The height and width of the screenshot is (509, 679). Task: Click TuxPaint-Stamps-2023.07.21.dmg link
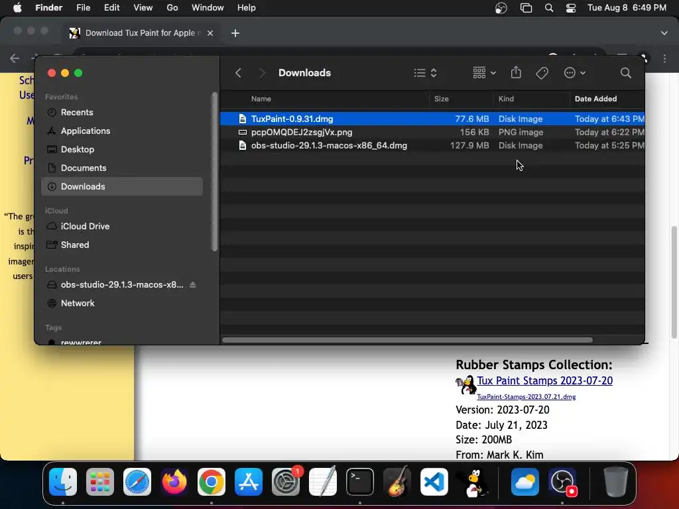tap(526, 396)
